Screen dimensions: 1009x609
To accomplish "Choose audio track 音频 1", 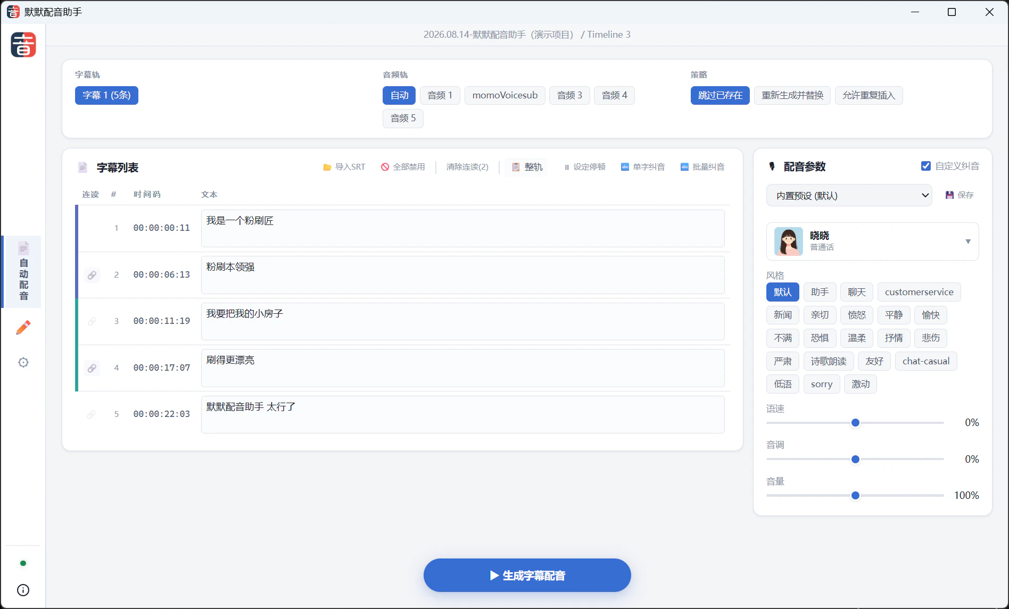I will pos(440,95).
